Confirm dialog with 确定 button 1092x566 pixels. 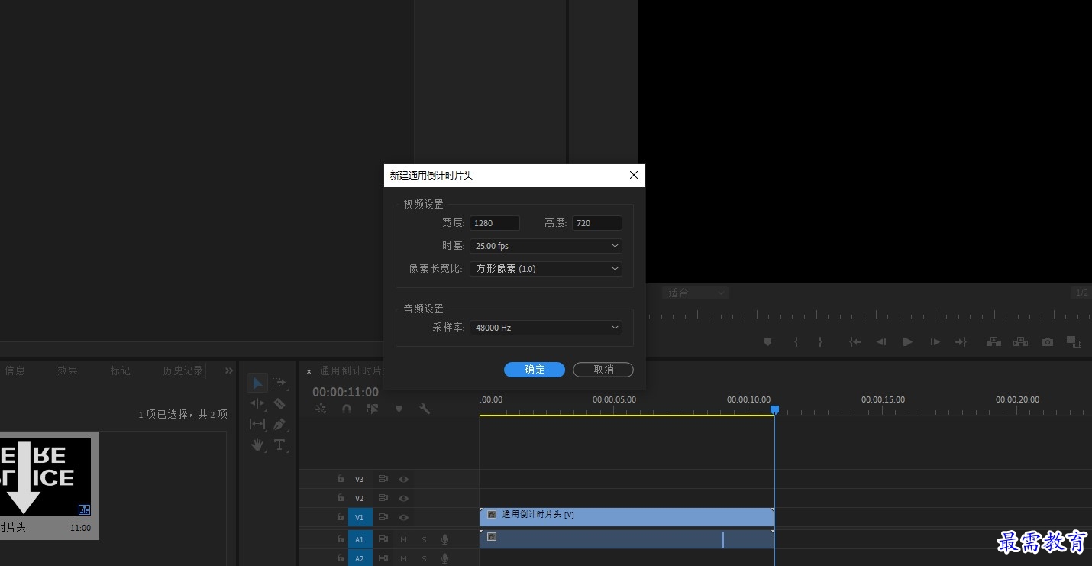(x=535, y=370)
